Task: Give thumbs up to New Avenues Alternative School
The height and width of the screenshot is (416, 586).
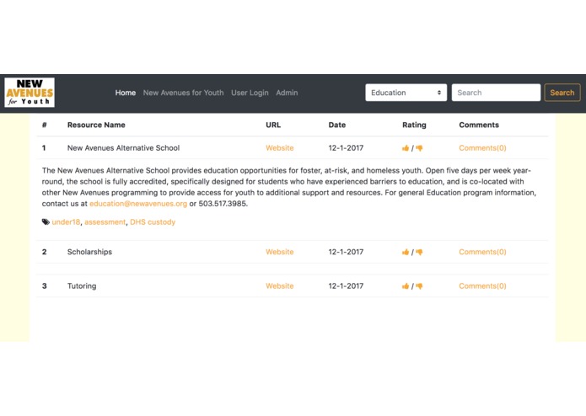Action: pos(406,148)
